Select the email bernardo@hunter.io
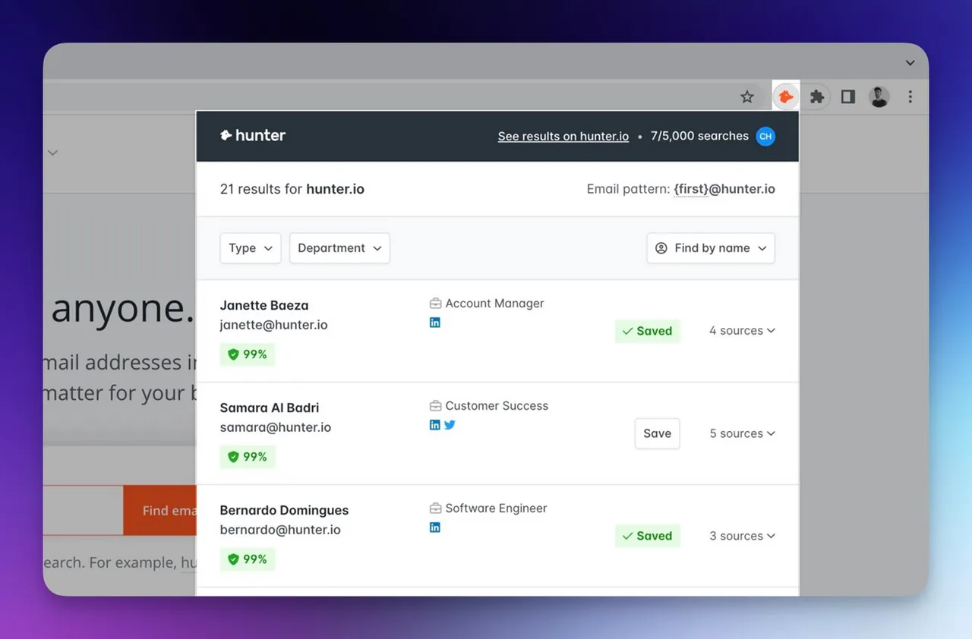Viewport: 972px width, 639px height. tap(280, 530)
